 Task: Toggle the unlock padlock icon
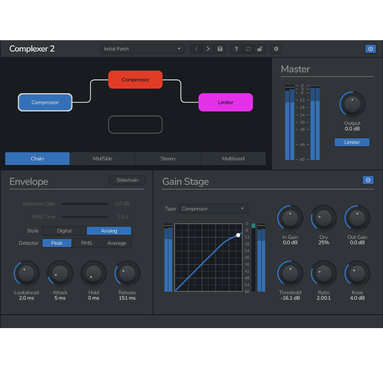(x=260, y=49)
